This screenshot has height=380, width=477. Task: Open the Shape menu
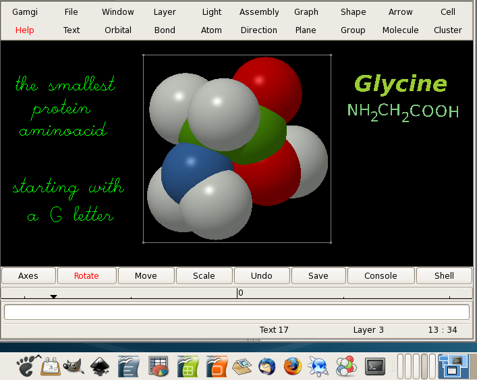coord(353,12)
